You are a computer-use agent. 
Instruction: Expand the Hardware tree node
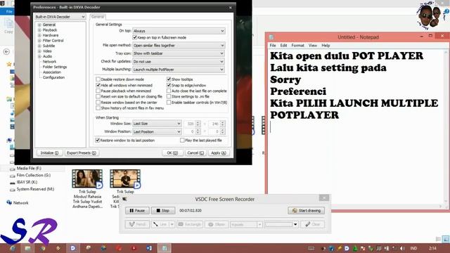[x=39, y=35]
